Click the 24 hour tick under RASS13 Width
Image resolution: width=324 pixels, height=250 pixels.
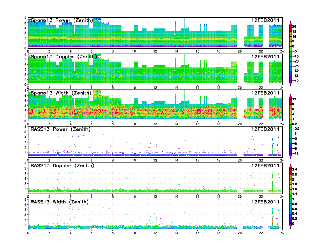click(x=282, y=233)
